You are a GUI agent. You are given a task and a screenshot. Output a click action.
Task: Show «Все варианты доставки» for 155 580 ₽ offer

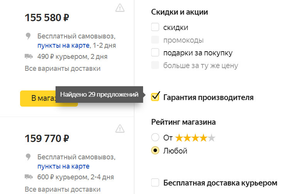(62, 69)
